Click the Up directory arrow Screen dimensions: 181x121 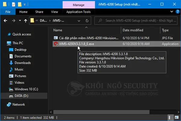pos(26,21)
